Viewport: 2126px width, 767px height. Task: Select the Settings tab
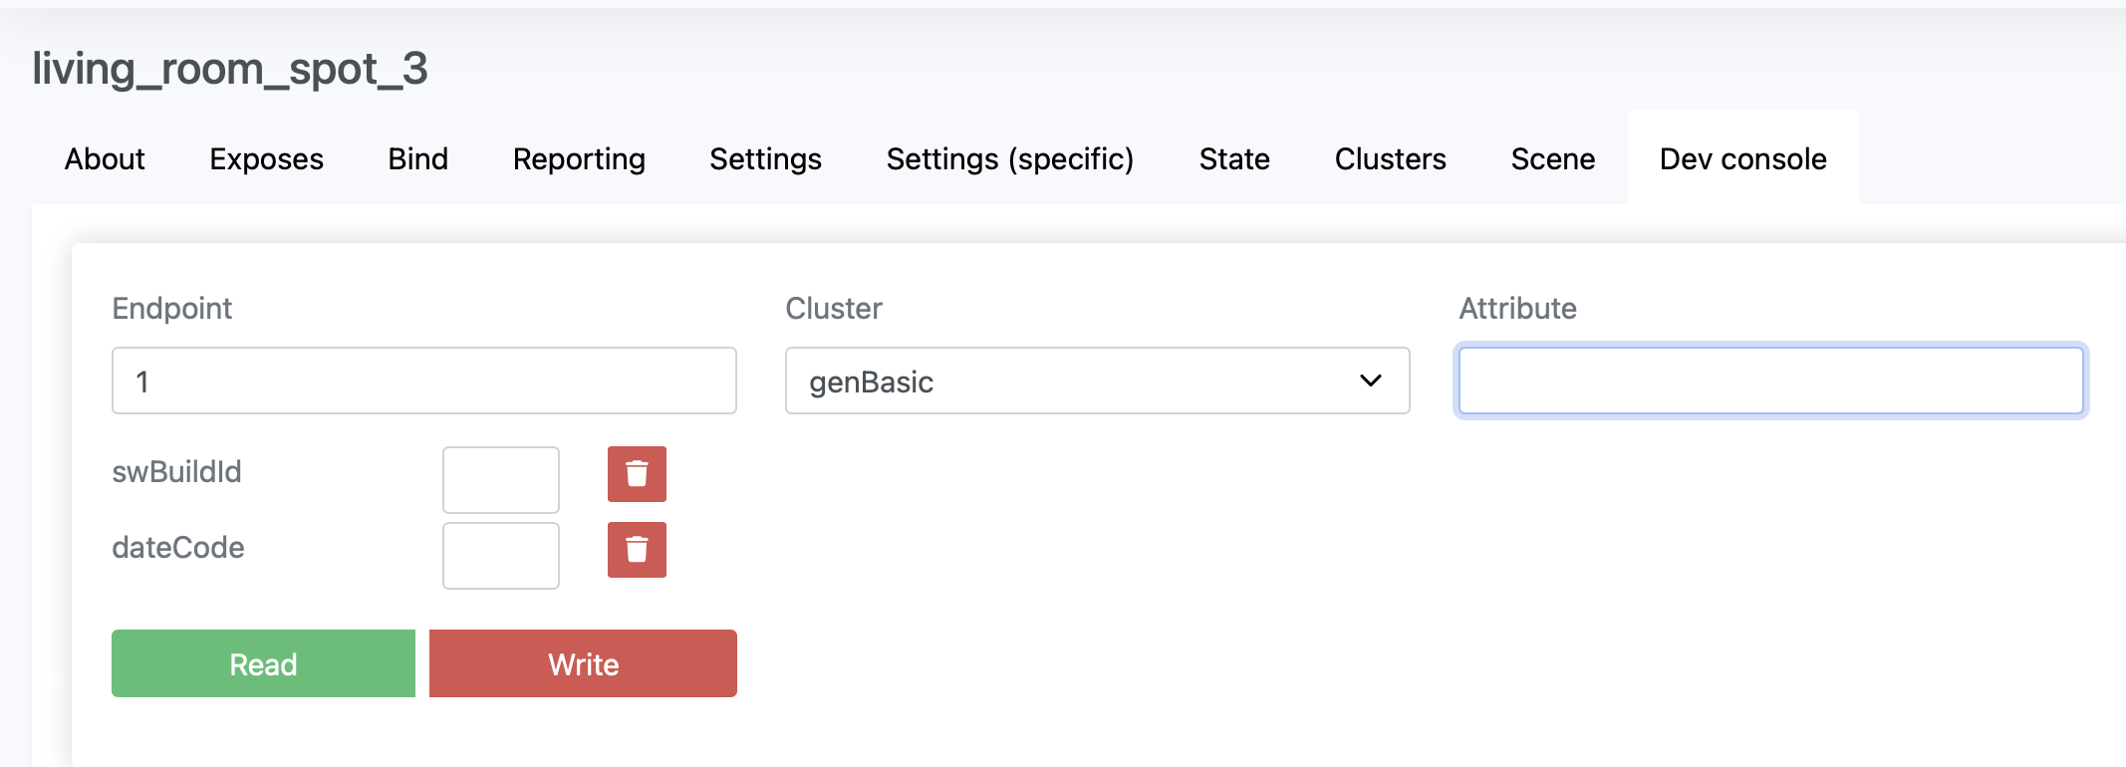pyautogui.click(x=765, y=159)
